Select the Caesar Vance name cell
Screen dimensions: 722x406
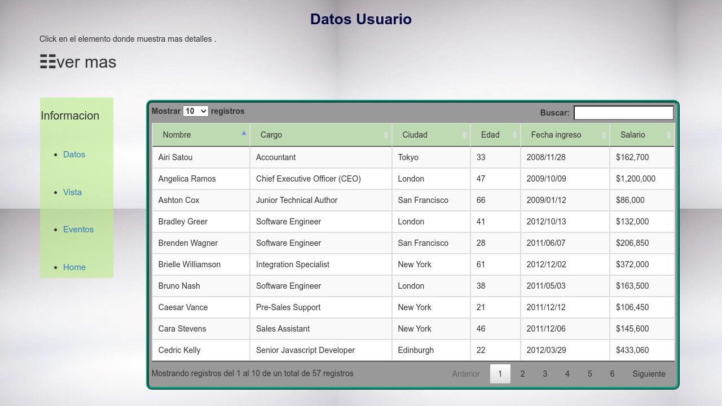click(201, 307)
